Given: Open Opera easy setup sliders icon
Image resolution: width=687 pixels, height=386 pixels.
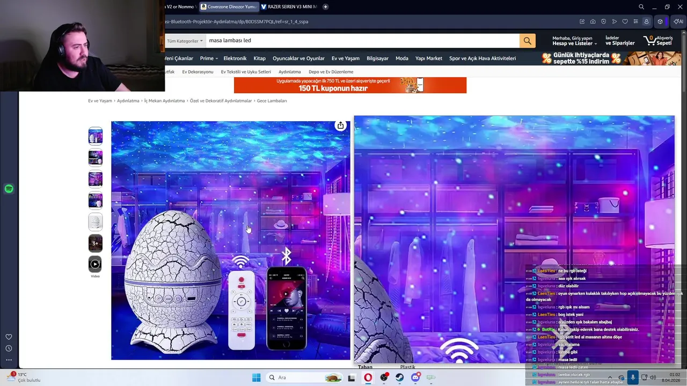Looking at the screenshot, I should pyautogui.click(x=635, y=21).
